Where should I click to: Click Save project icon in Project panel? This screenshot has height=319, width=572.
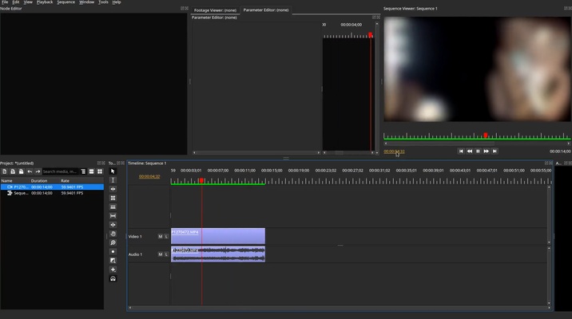tap(21, 171)
